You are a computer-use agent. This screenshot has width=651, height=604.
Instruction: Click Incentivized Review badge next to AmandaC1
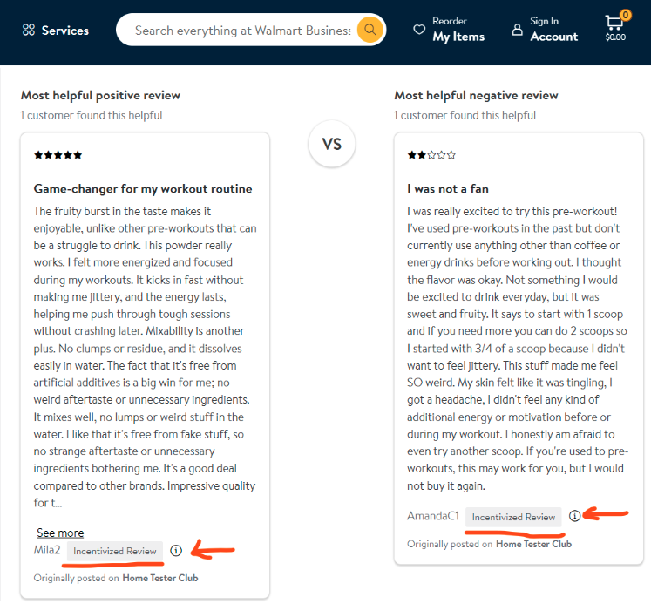[x=513, y=517]
